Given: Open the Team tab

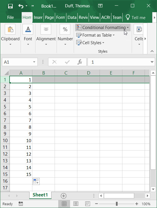Looking at the screenshot, I should click(x=117, y=17).
